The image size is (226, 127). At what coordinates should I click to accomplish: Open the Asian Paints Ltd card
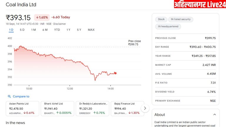tap(22, 108)
